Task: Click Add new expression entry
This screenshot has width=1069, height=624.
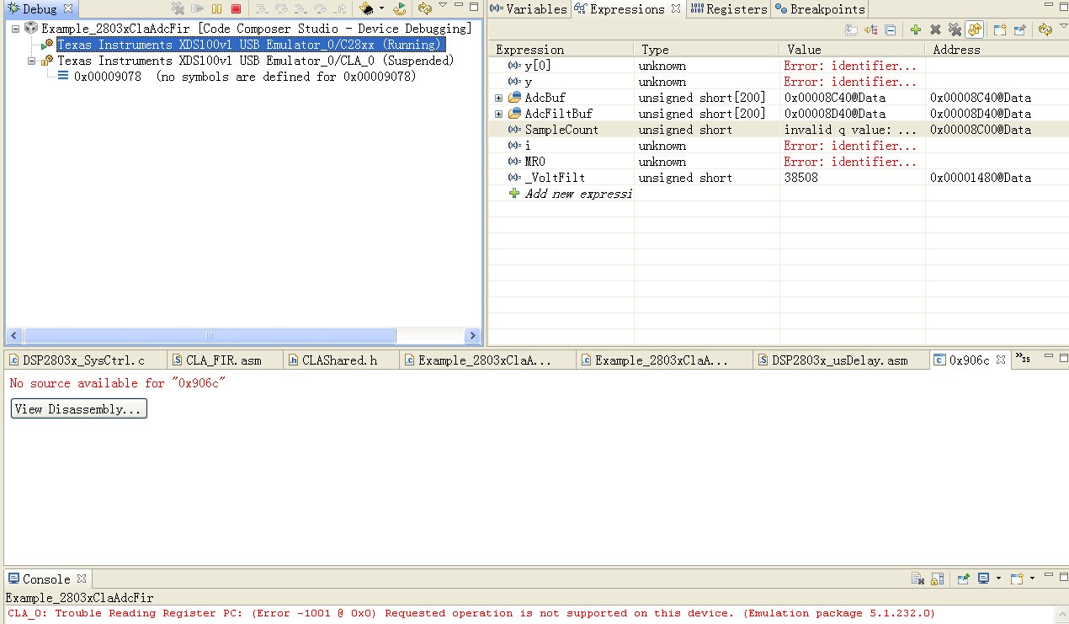Action: tap(577, 194)
